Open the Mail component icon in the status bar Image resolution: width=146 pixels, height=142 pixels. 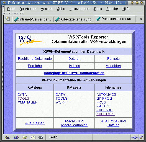pos(16,137)
